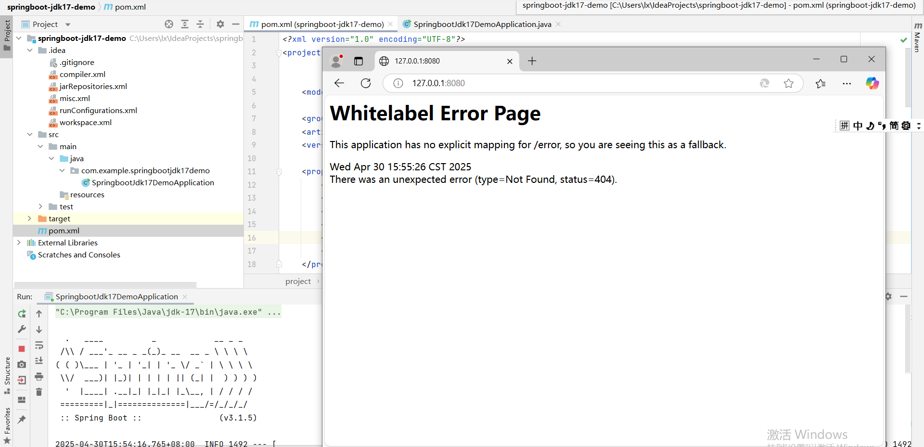Hide the Project tool window

pyautogui.click(x=236, y=24)
